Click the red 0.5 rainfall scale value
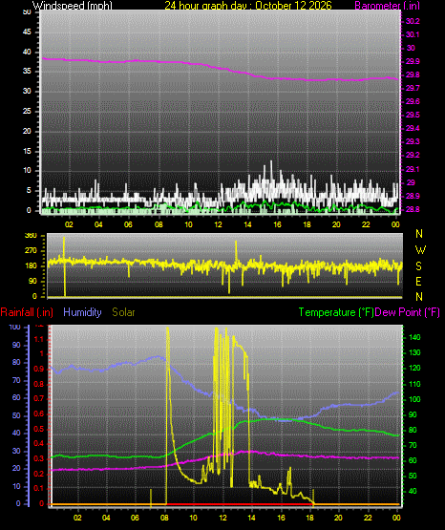Image resolution: width=445 pixels, height=530 pixels. (x=39, y=429)
